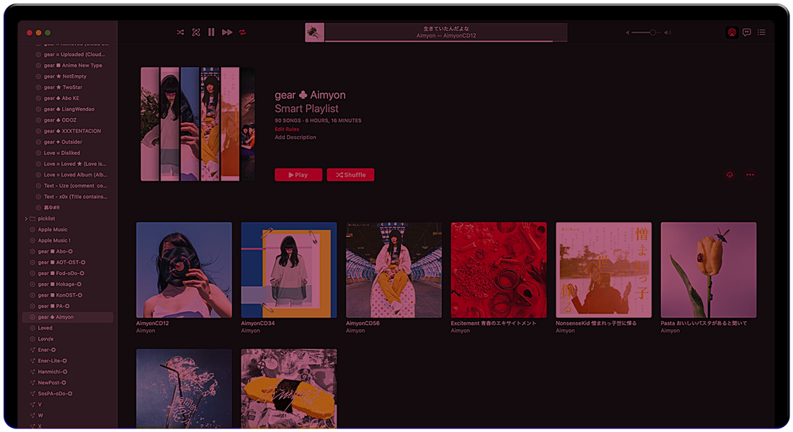The width and height of the screenshot is (793, 432).
Task: Open the splashing glass album cover
Action: click(x=184, y=389)
